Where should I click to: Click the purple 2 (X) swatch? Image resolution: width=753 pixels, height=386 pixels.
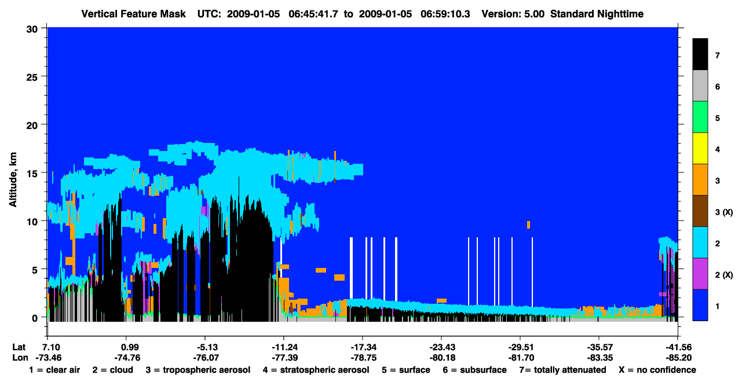(x=700, y=274)
